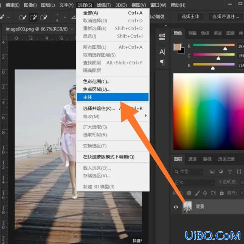Image resolution: width=244 pixels, height=244 pixels.
Task: Open the 滤镜(T) menu
Action: click(x=103, y=5)
